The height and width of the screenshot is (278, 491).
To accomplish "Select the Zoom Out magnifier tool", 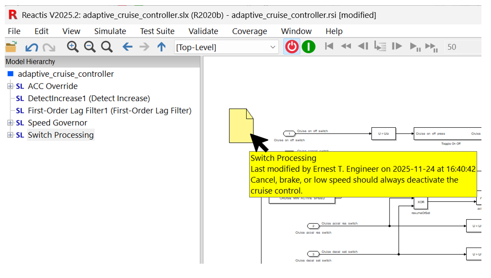I will 89,47.
